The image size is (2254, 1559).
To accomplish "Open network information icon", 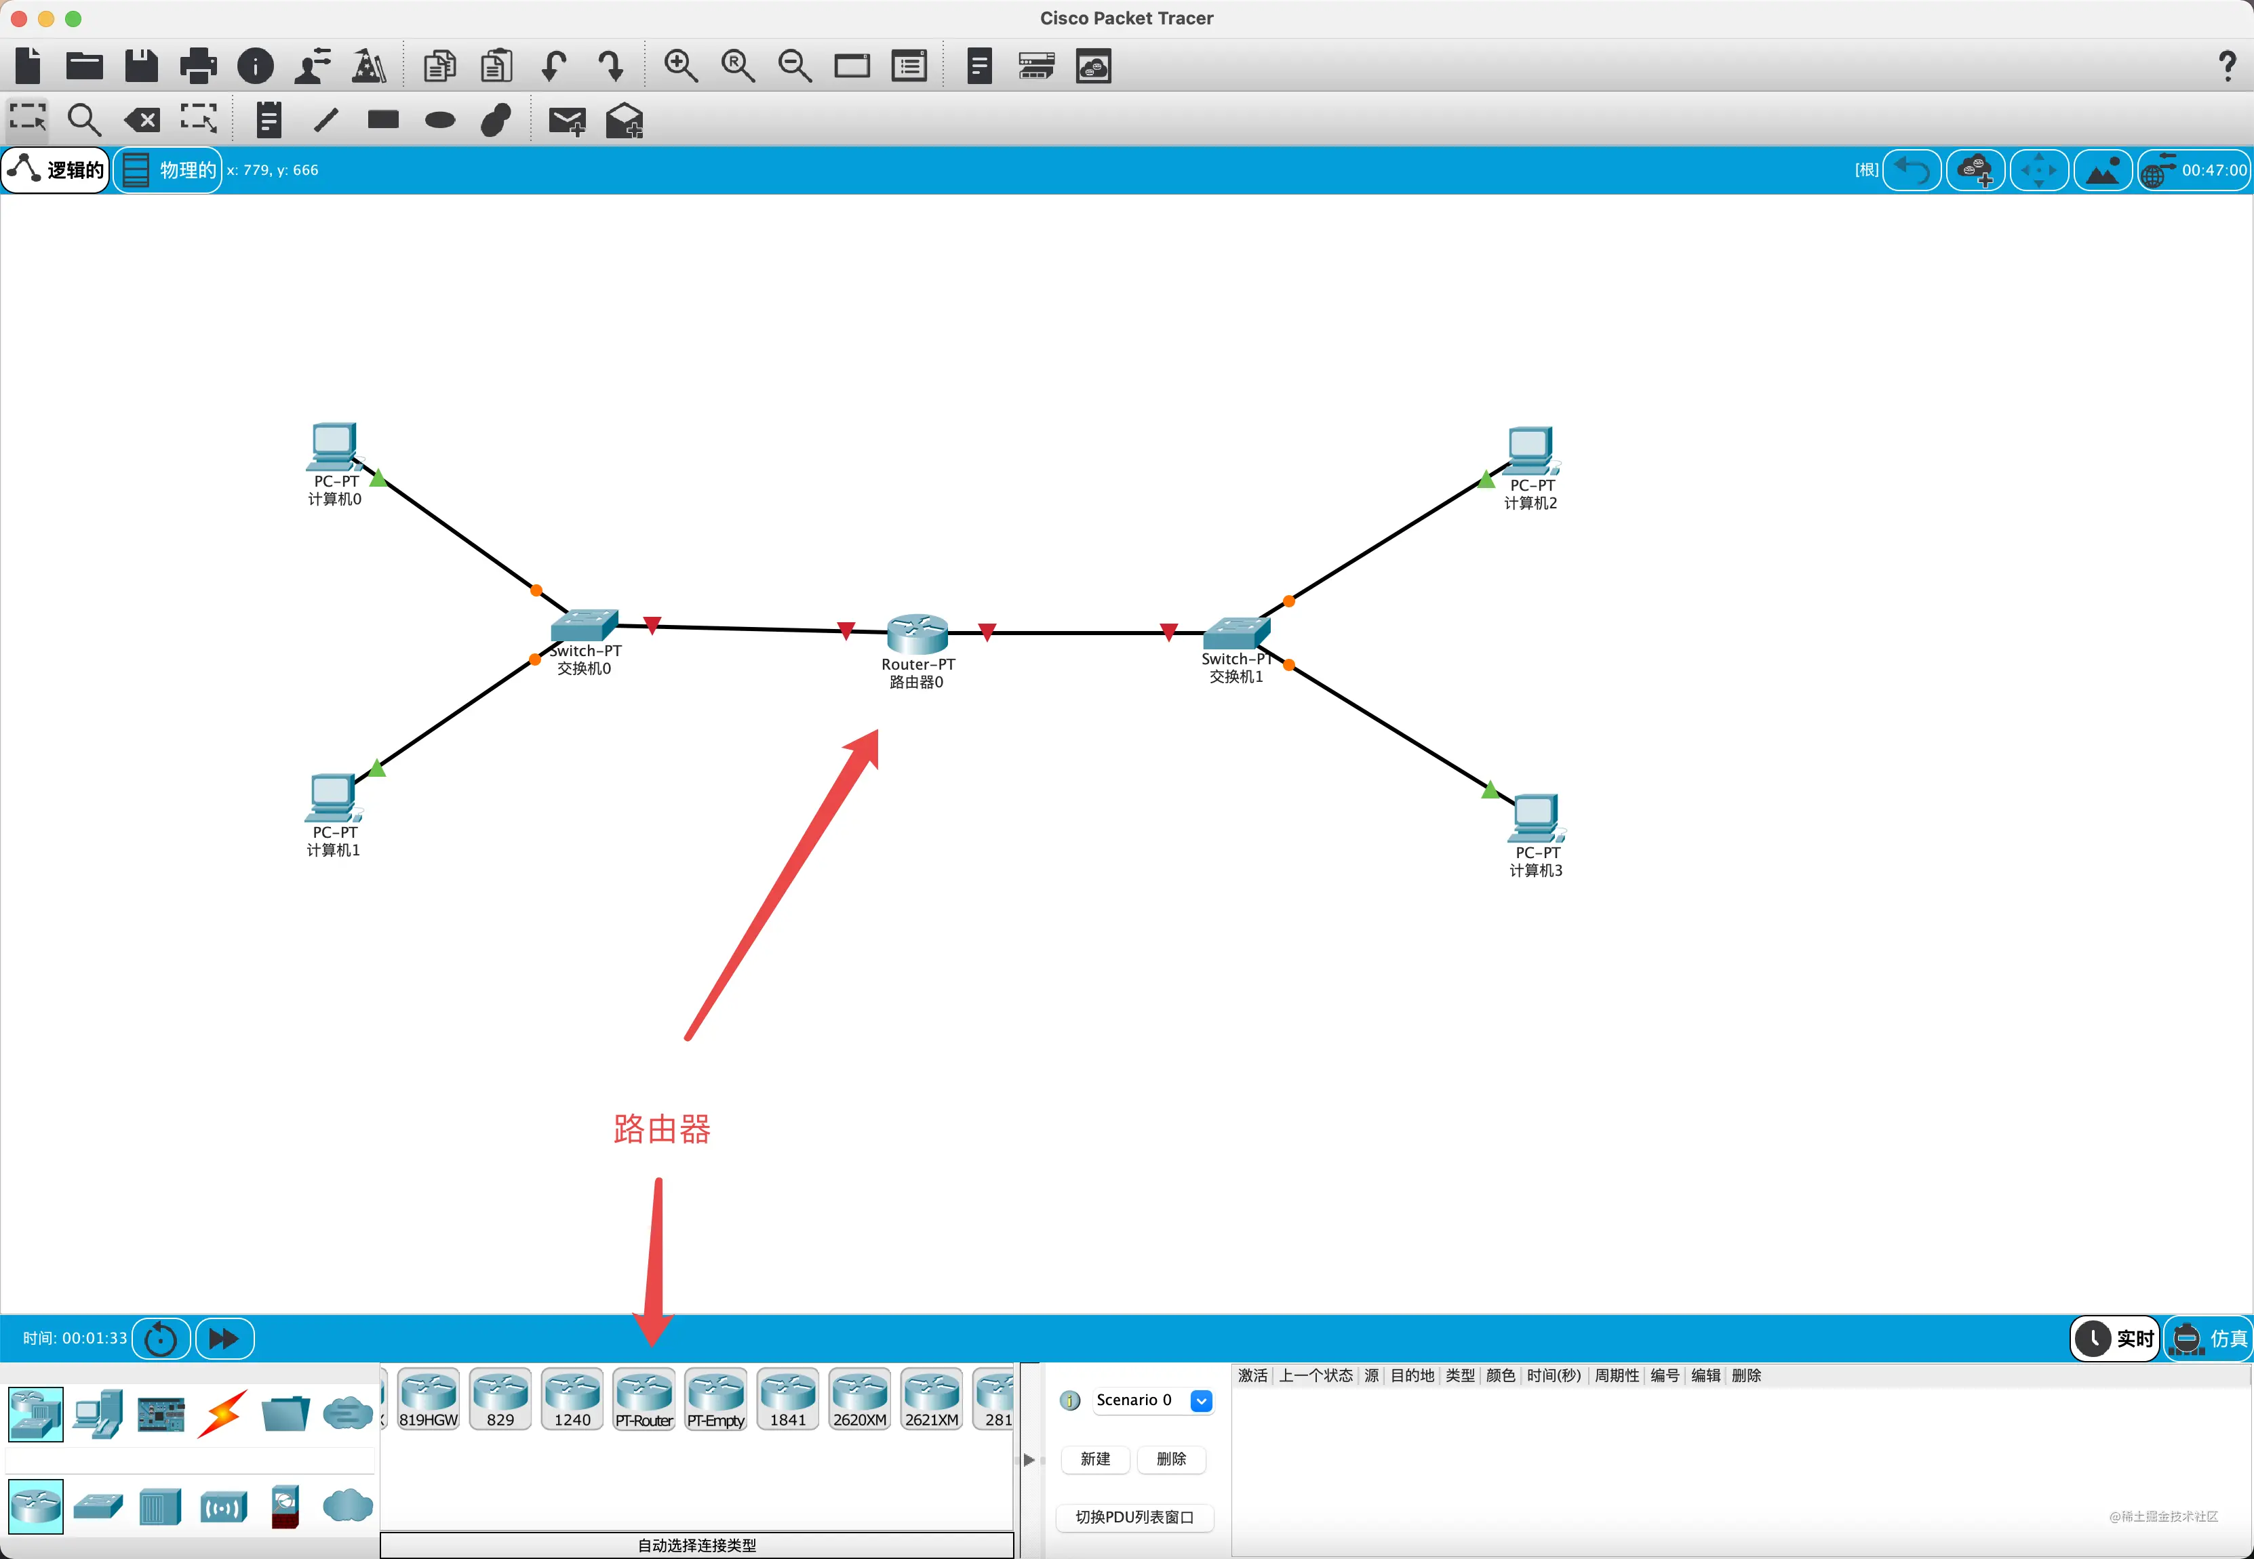I will (256, 66).
